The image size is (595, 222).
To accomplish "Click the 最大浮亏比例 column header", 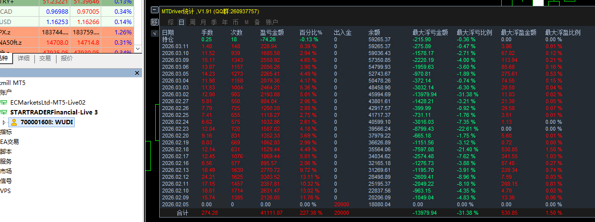I will (474, 32).
